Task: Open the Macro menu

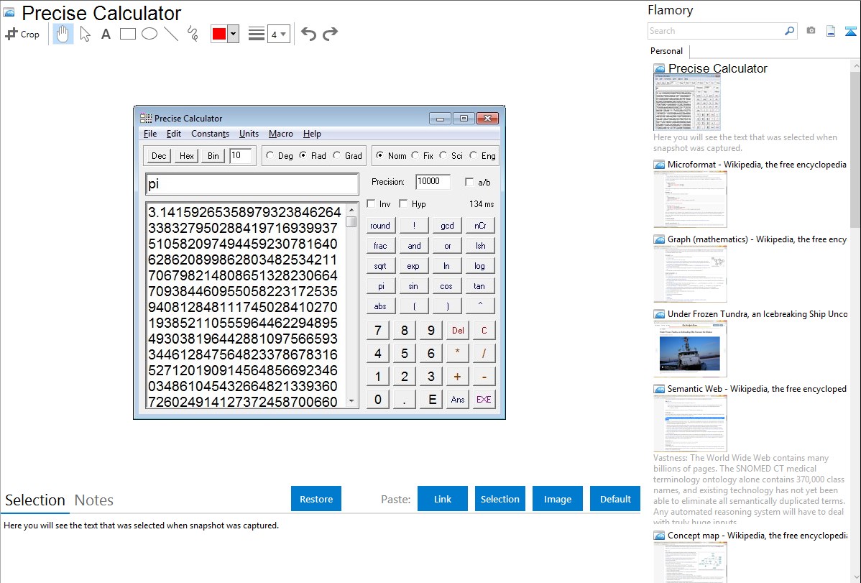Action: (280, 134)
